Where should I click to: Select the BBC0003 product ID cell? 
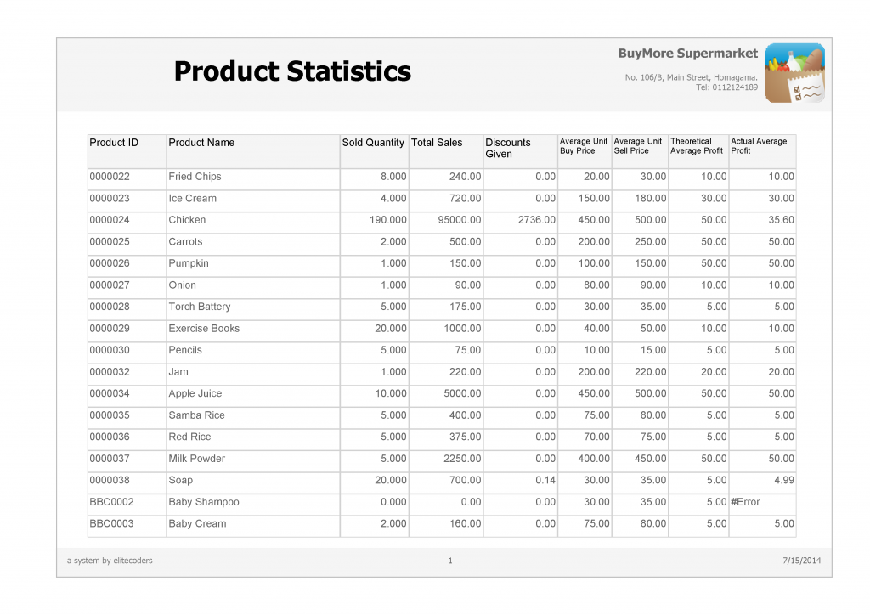(111, 524)
